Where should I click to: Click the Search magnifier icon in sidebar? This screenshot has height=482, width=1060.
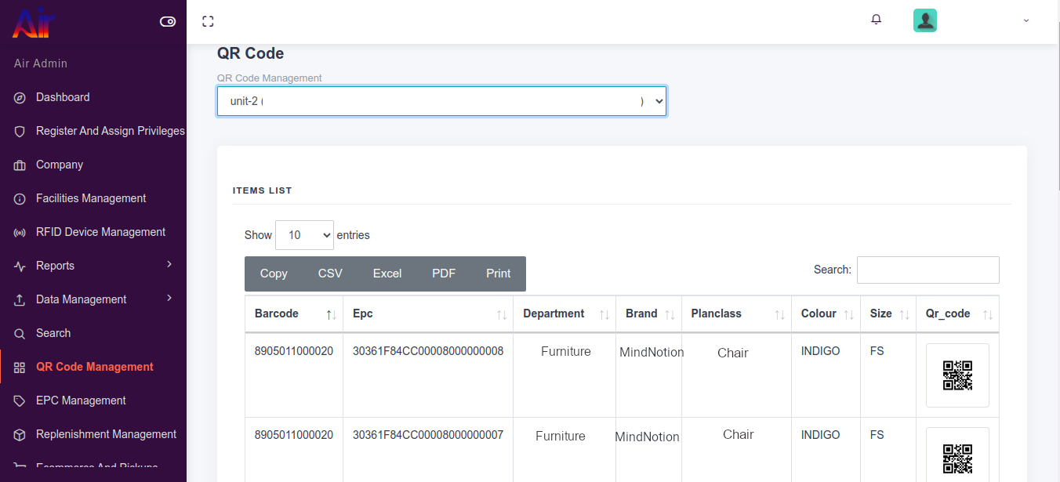20,334
